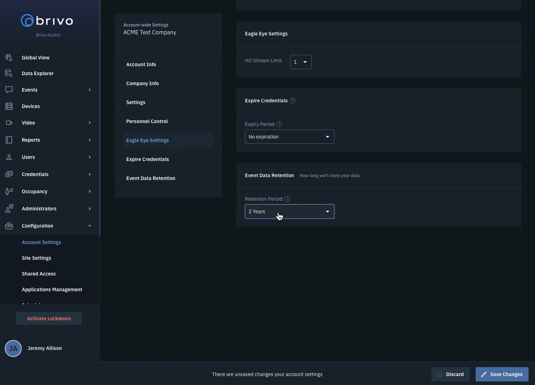Click the pencil icon on Save Changes
Image resolution: width=535 pixels, height=385 pixels.
tap(484, 374)
